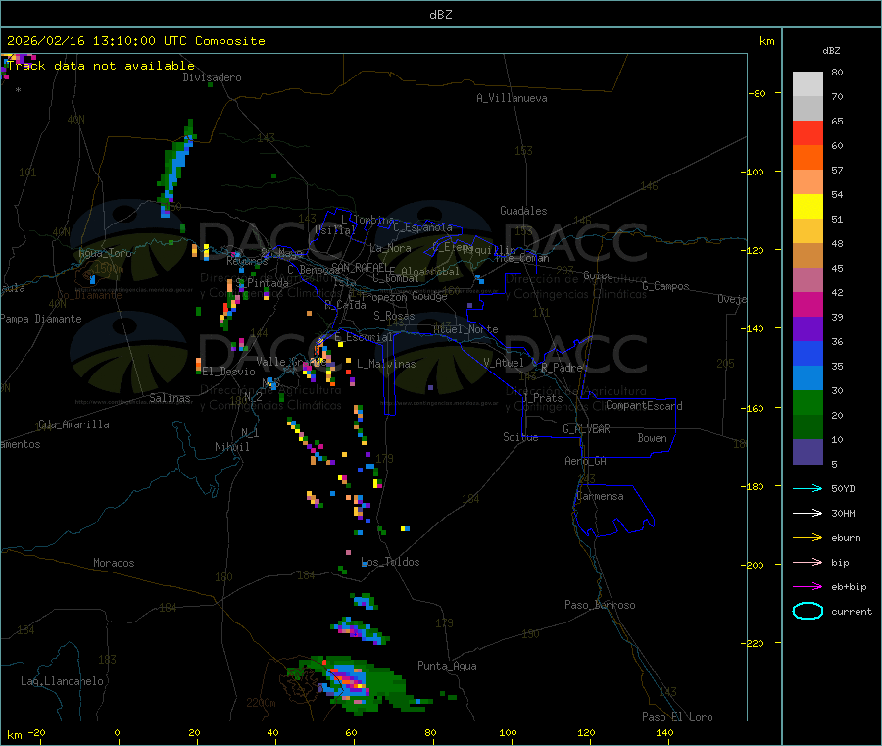The height and width of the screenshot is (746, 882).
Task: Click the Morados map label
Action: tap(114, 563)
